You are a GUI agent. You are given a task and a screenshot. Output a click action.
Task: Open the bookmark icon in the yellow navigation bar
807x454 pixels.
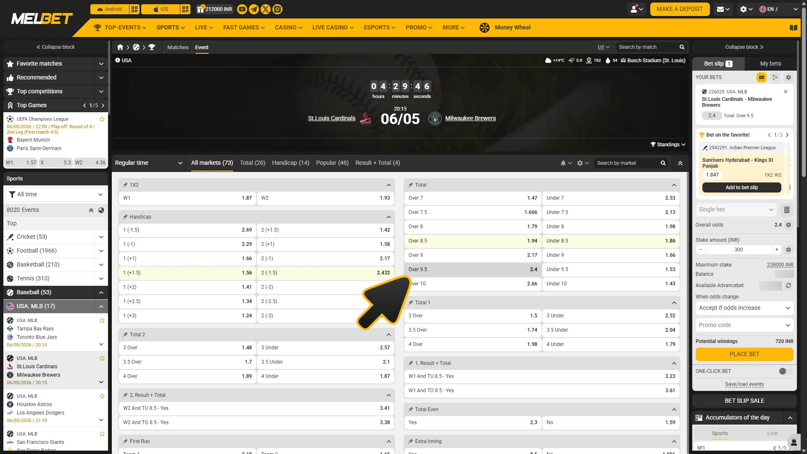tap(794, 28)
